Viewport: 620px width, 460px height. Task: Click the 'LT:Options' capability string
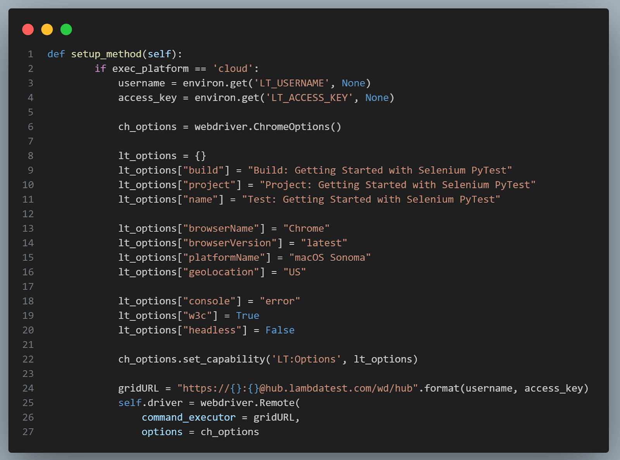click(306, 359)
